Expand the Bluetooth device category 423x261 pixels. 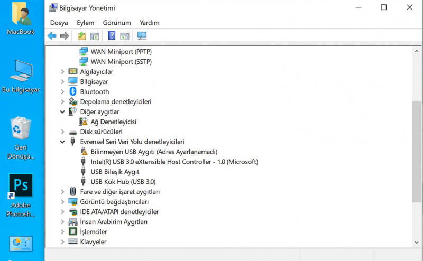[x=62, y=92]
